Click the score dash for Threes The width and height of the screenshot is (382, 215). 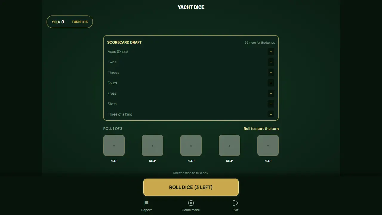[x=271, y=73]
